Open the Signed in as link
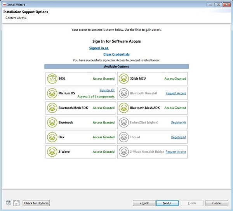233x211 pixels. (99, 48)
